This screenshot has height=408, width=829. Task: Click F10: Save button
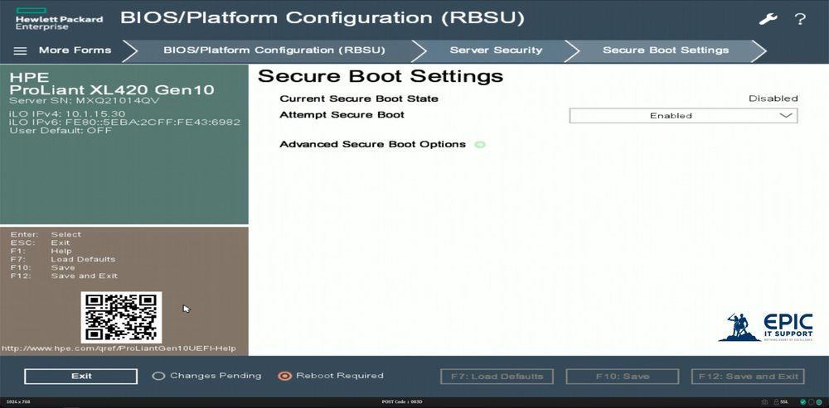click(x=623, y=377)
